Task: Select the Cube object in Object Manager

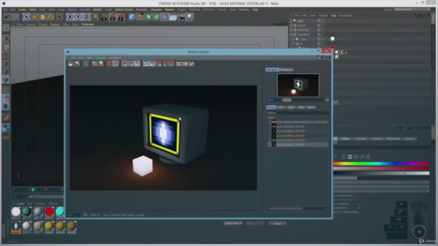Action: 302,40
